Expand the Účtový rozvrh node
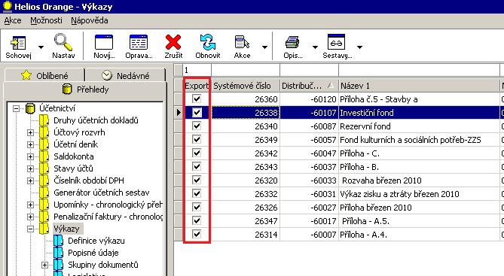504x276 pixels. [30, 132]
